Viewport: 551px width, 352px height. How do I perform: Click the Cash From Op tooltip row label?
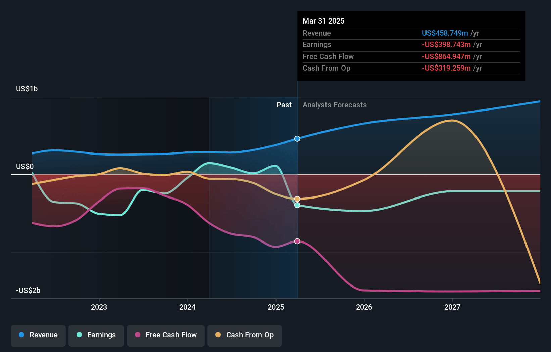[327, 68]
